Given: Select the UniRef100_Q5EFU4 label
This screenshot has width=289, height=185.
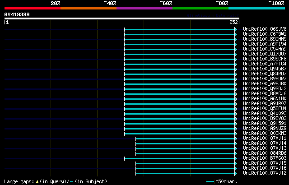Looking at the screenshot, I should (265, 109).
